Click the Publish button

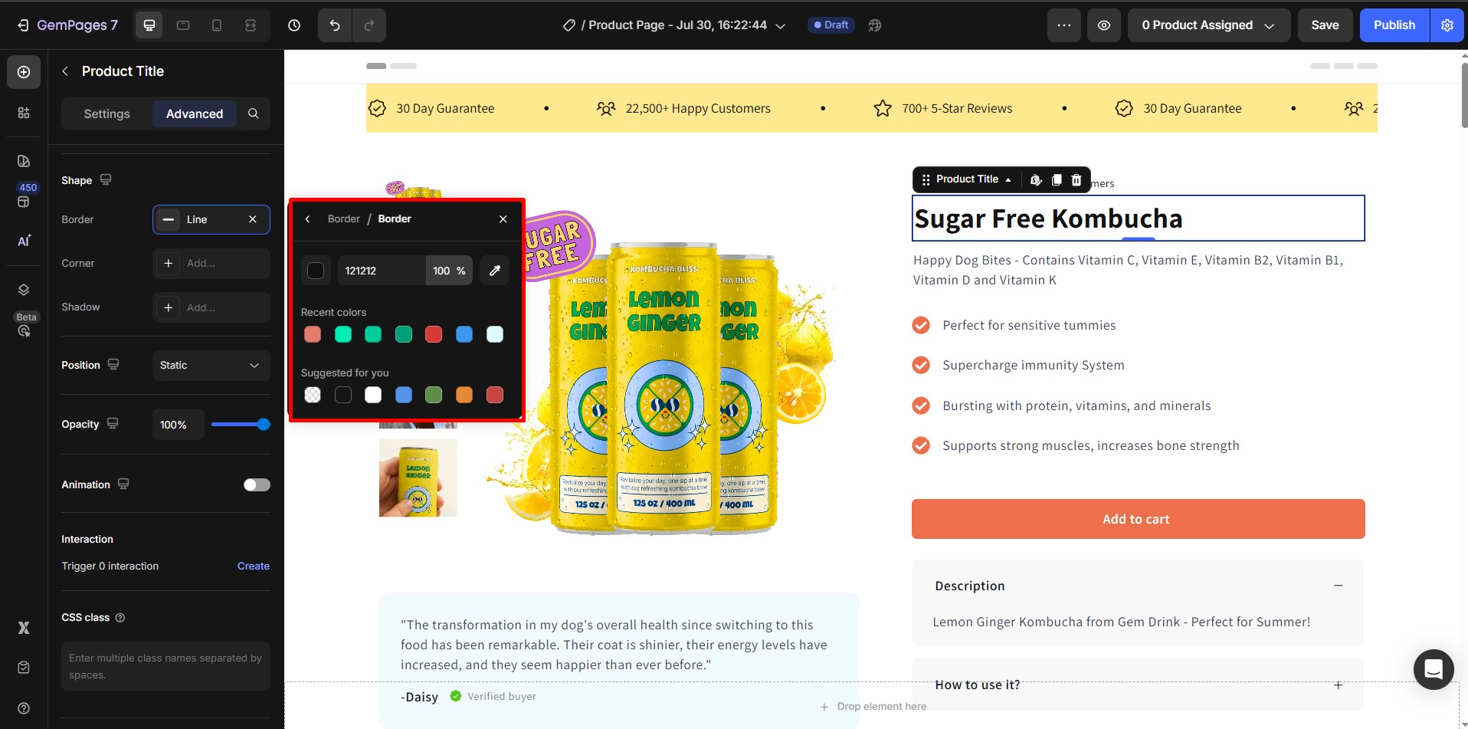coord(1394,25)
